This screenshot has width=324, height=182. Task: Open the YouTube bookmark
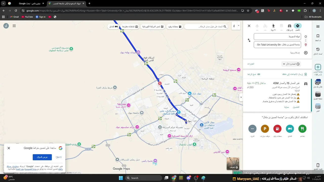27,17
